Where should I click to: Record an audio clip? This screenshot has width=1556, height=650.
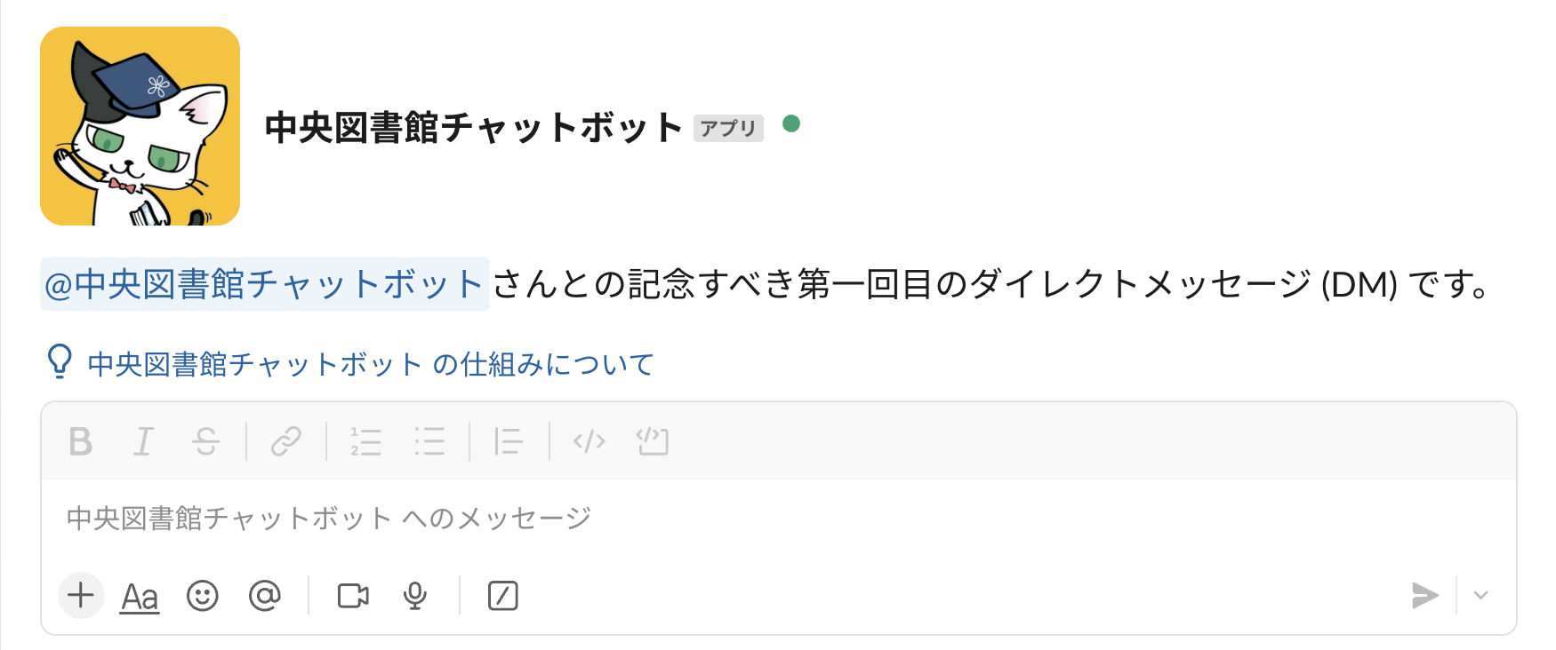coord(415,596)
